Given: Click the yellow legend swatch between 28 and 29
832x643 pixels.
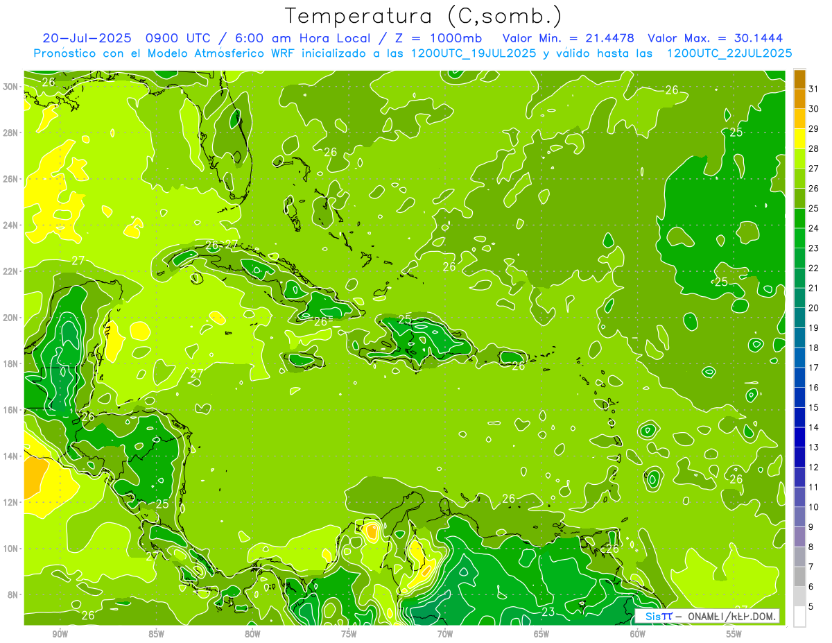Looking at the screenshot, I should pos(799,139).
